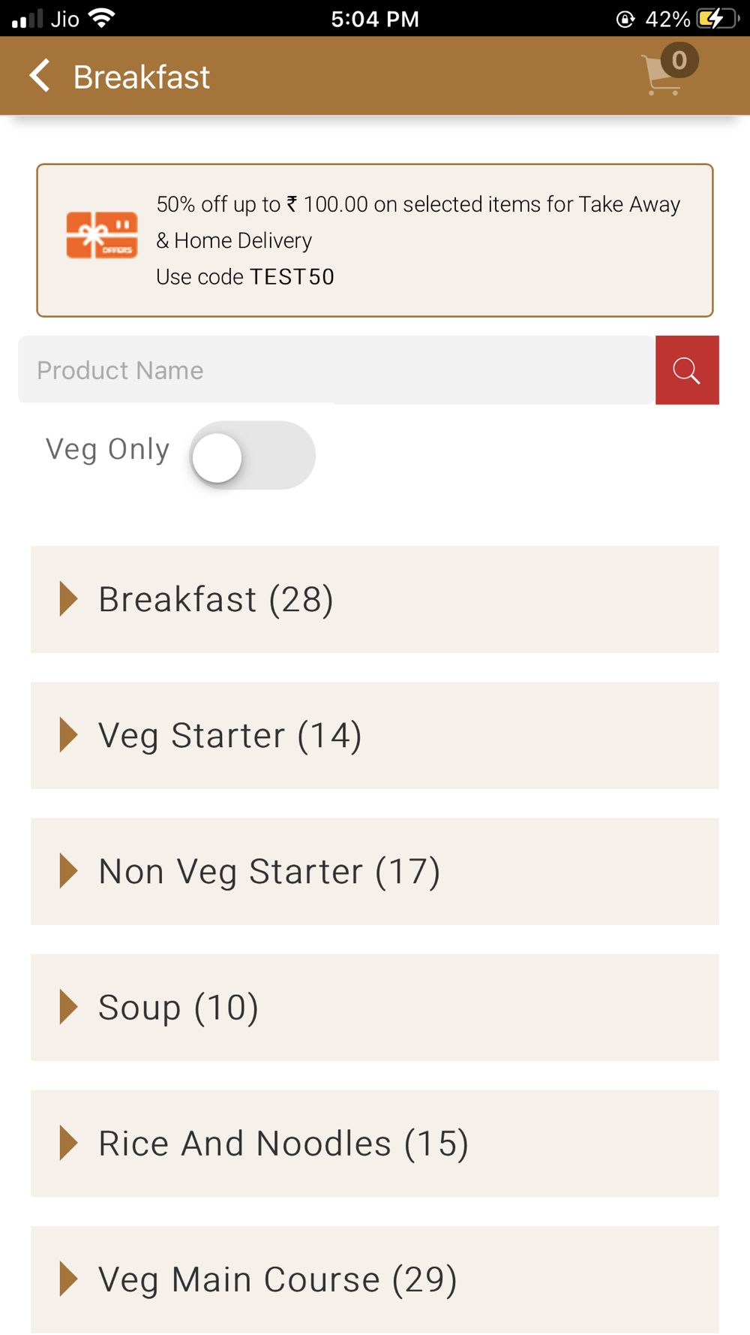Open Rice And Noodles (15) category

(x=283, y=1144)
